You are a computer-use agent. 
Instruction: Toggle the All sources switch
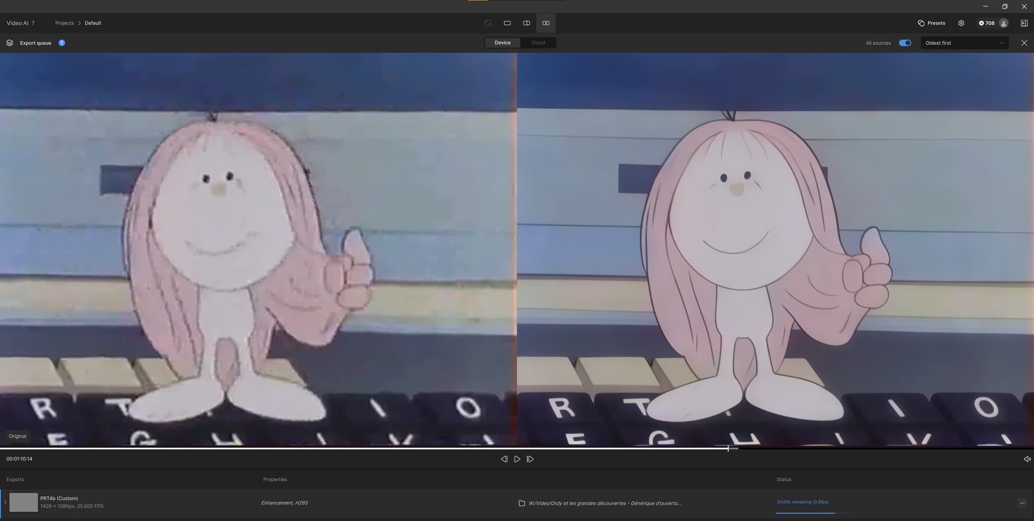905,43
